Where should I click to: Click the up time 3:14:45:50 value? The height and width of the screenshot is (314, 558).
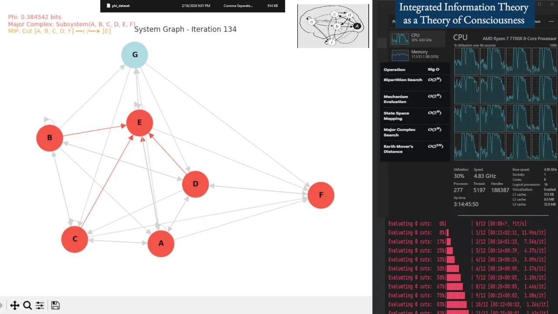pyautogui.click(x=466, y=204)
